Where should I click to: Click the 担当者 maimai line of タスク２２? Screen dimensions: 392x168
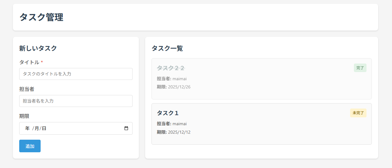(x=172, y=79)
